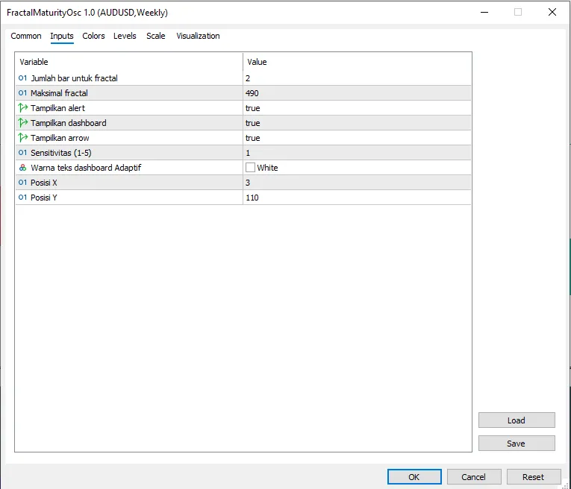Click integer icon beside Jumlah bar untuk fractal
The image size is (571, 489).
pyautogui.click(x=23, y=78)
